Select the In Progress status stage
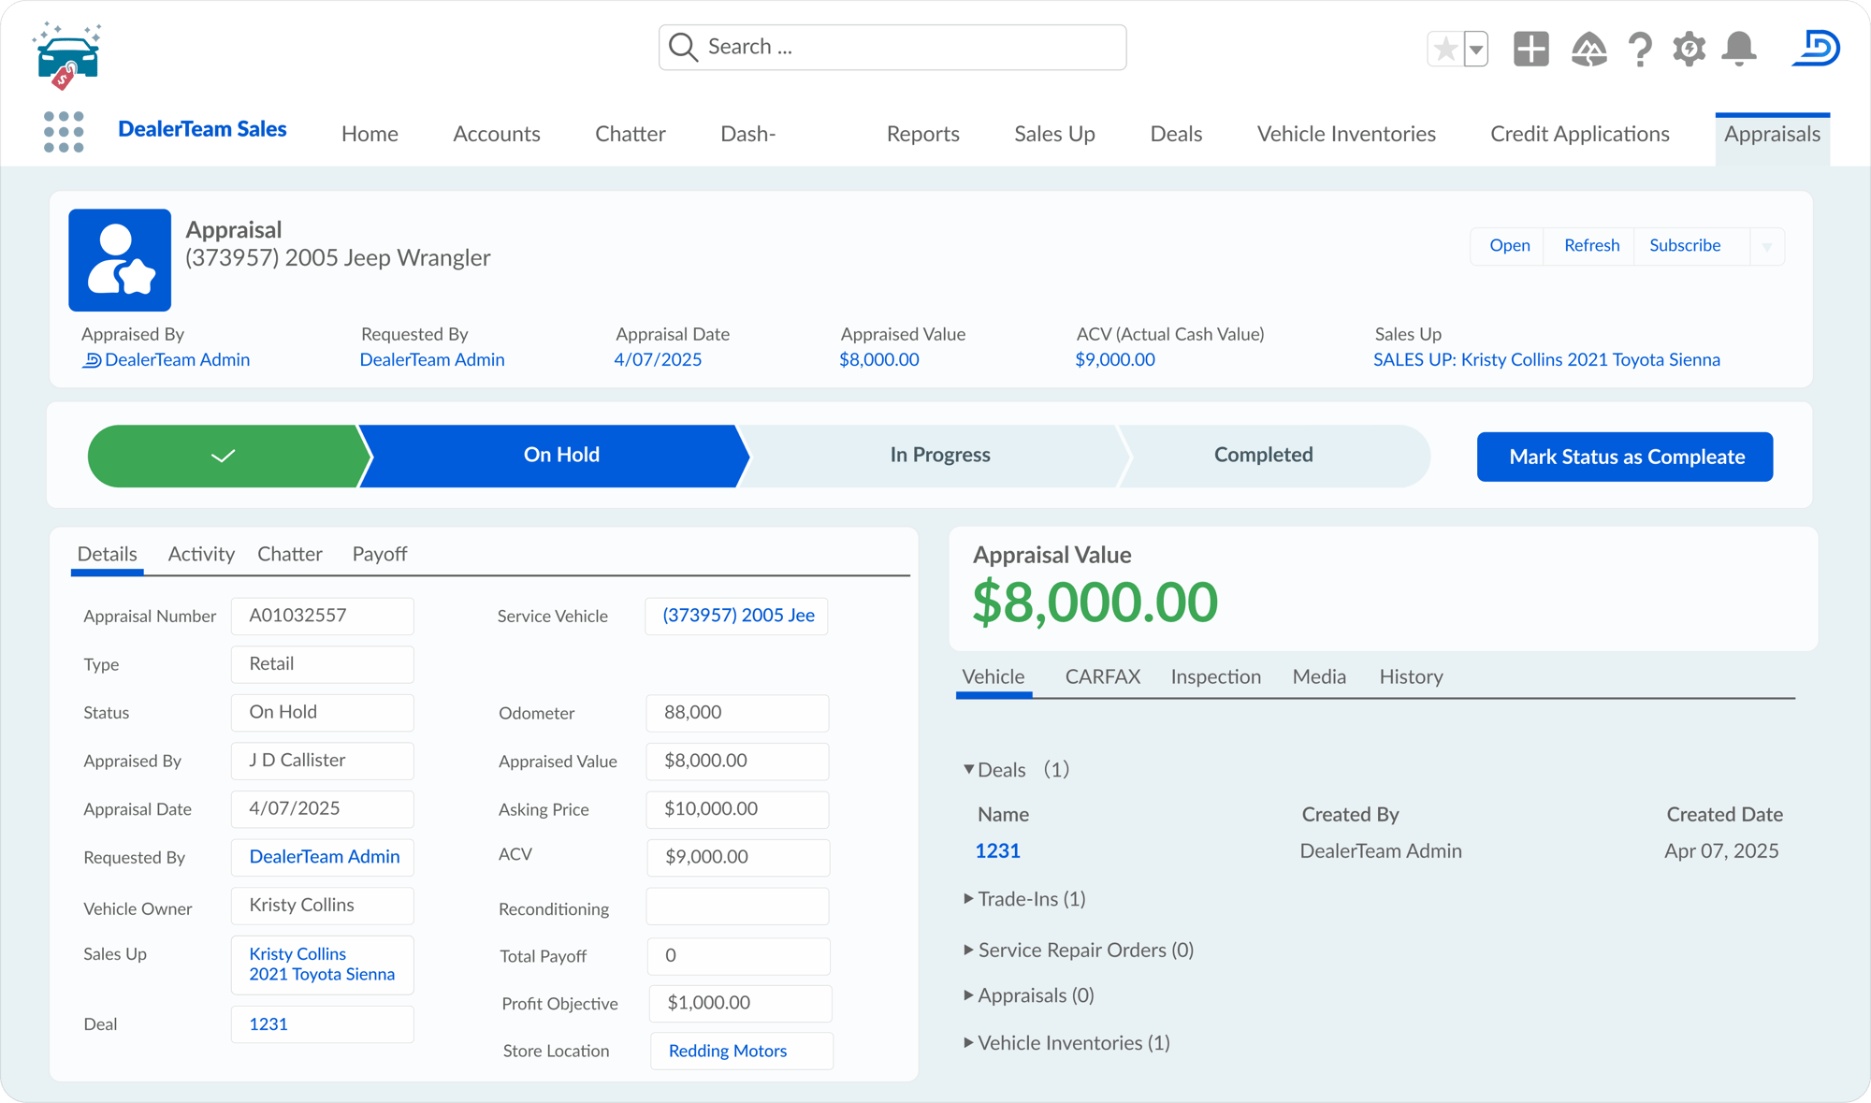1871x1103 pixels. point(939,456)
